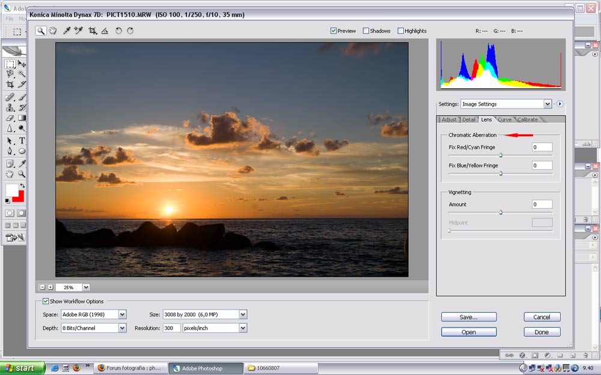
Task: Select the Zoom tool in Camera Raw toolbar
Action: tap(41, 31)
